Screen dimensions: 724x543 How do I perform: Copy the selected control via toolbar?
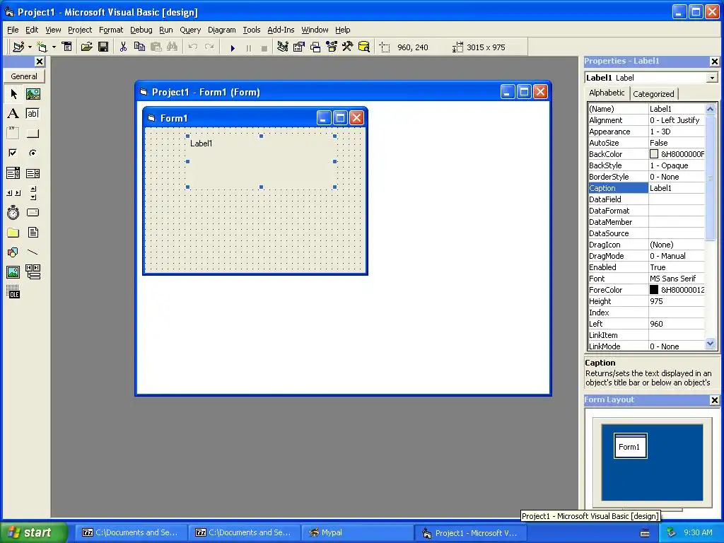[x=139, y=47]
